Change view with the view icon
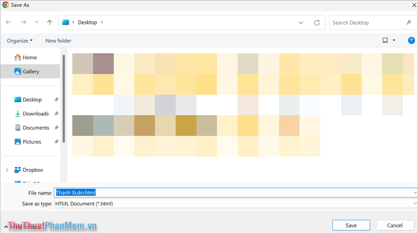418x234 pixels. pos(385,40)
